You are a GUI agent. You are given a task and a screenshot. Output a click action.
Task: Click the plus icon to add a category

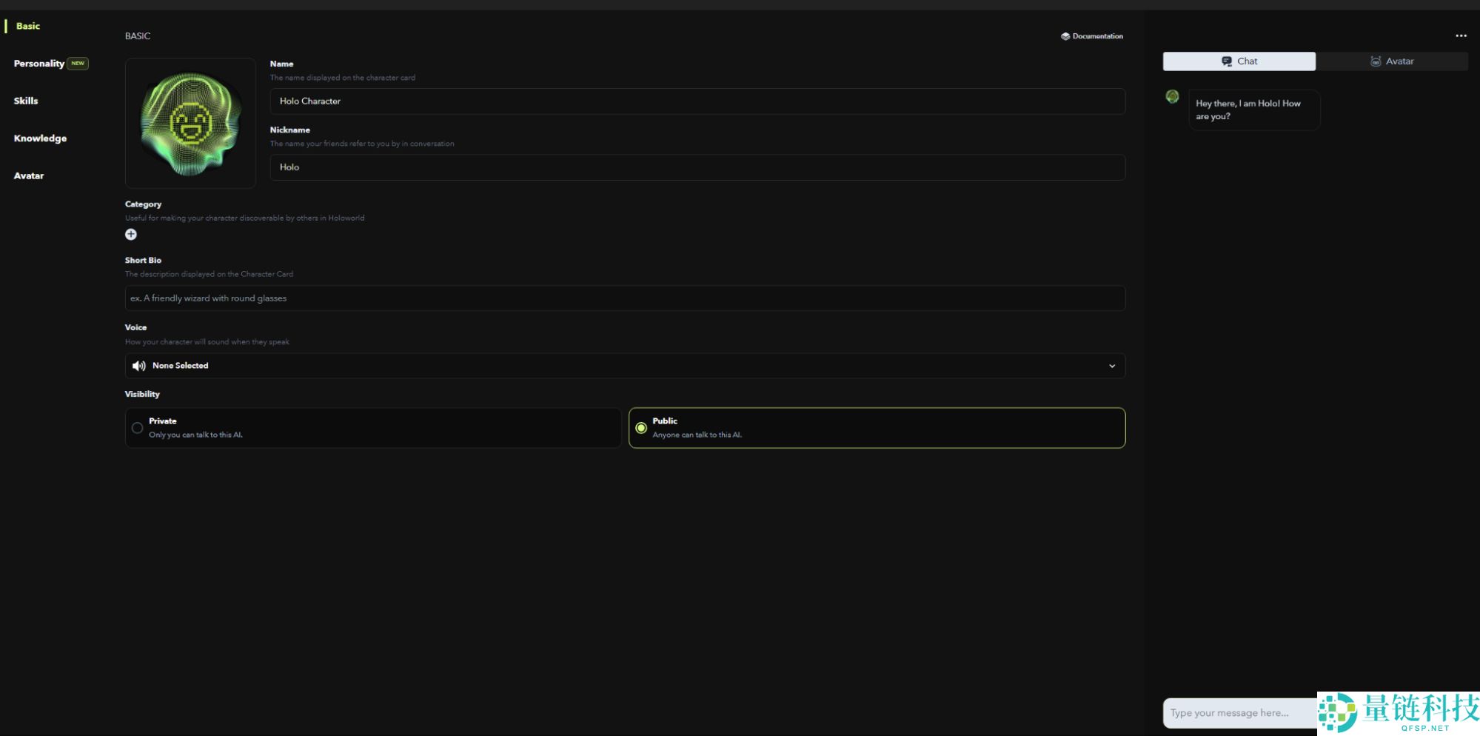[x=131, y=235]
